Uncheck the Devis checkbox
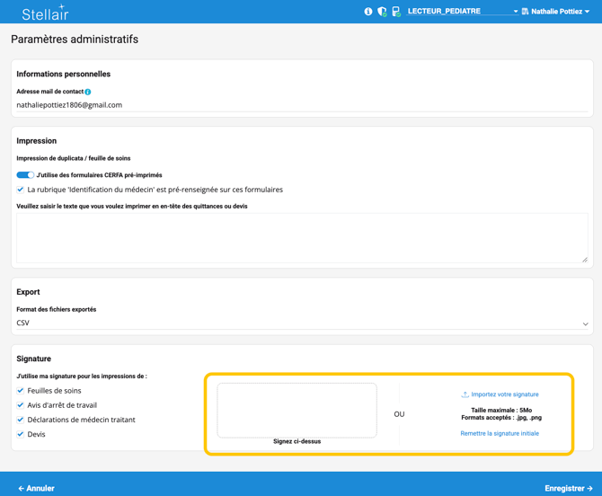Viewport: 602px width, 496px height. [x=21, y=434]
